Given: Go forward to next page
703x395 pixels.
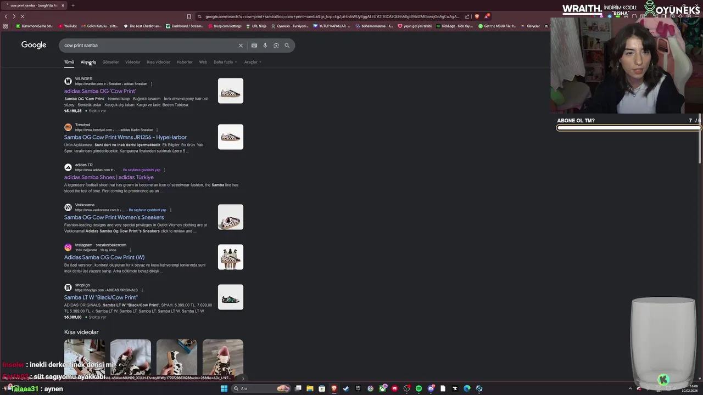Looking at the screenshot, I should (14, 16).
